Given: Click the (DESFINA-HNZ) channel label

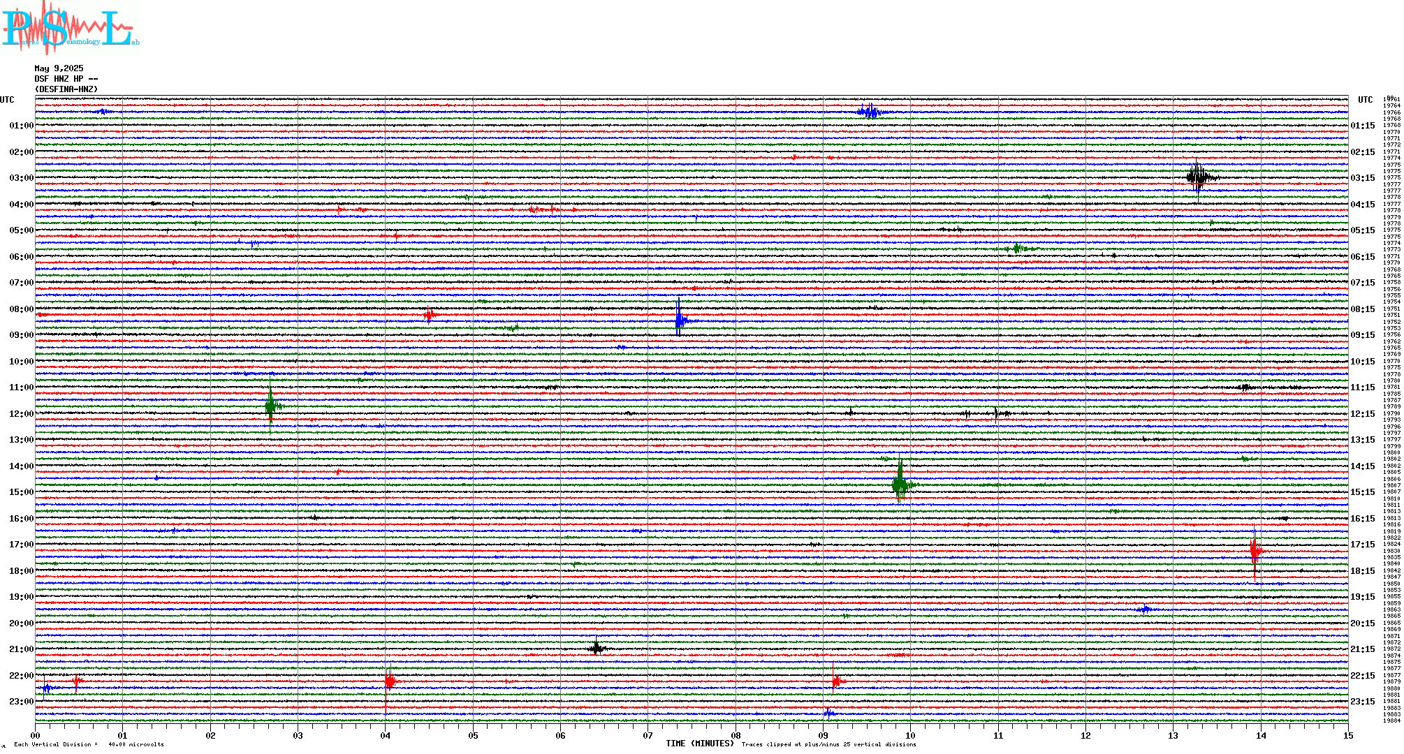Looking at the screenshot, I should tap(66, 89).
